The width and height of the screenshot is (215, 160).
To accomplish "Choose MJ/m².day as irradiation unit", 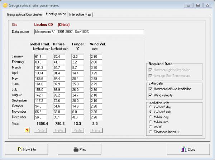I will pos(150,117).
